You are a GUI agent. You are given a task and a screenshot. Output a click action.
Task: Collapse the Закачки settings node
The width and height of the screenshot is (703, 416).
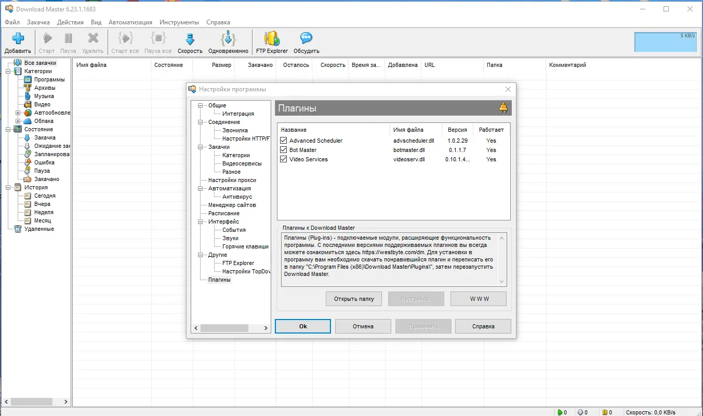click(200, 147)
